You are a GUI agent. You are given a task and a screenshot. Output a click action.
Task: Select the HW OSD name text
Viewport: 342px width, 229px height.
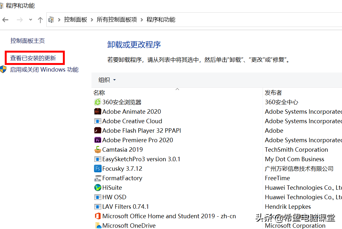tap(114, 197)
